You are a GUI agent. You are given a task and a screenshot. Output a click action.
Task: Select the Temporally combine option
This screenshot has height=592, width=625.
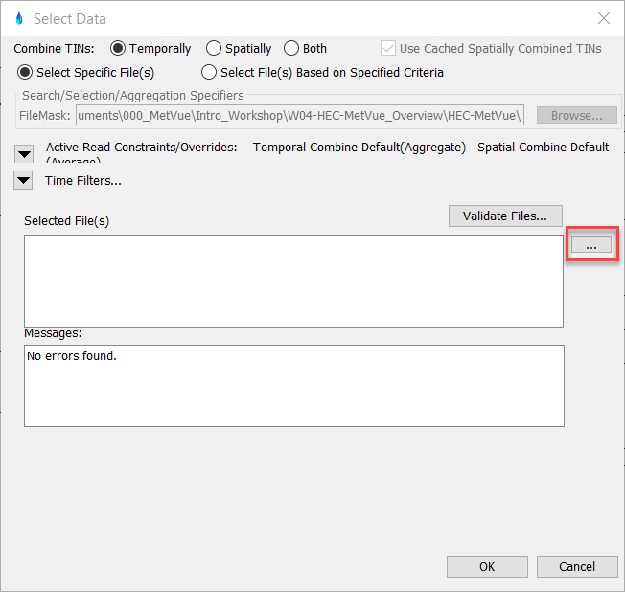[x=119, y=48]
